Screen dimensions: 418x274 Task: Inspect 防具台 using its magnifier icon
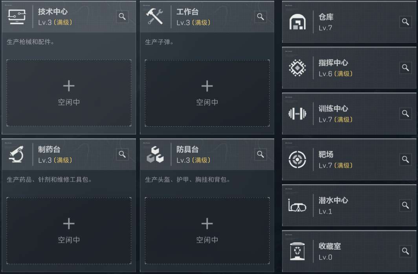[260, 154]
